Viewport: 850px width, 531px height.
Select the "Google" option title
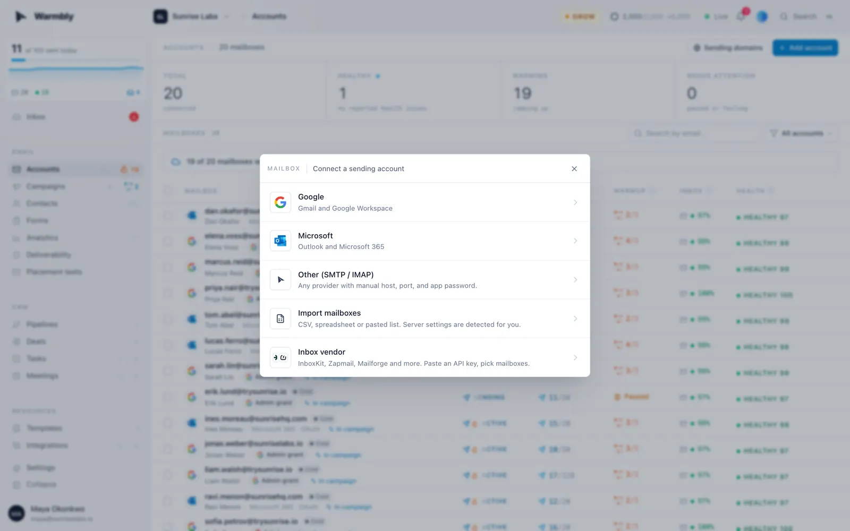[311, 197]
